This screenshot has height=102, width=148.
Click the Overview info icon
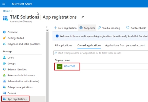[4, 32]
